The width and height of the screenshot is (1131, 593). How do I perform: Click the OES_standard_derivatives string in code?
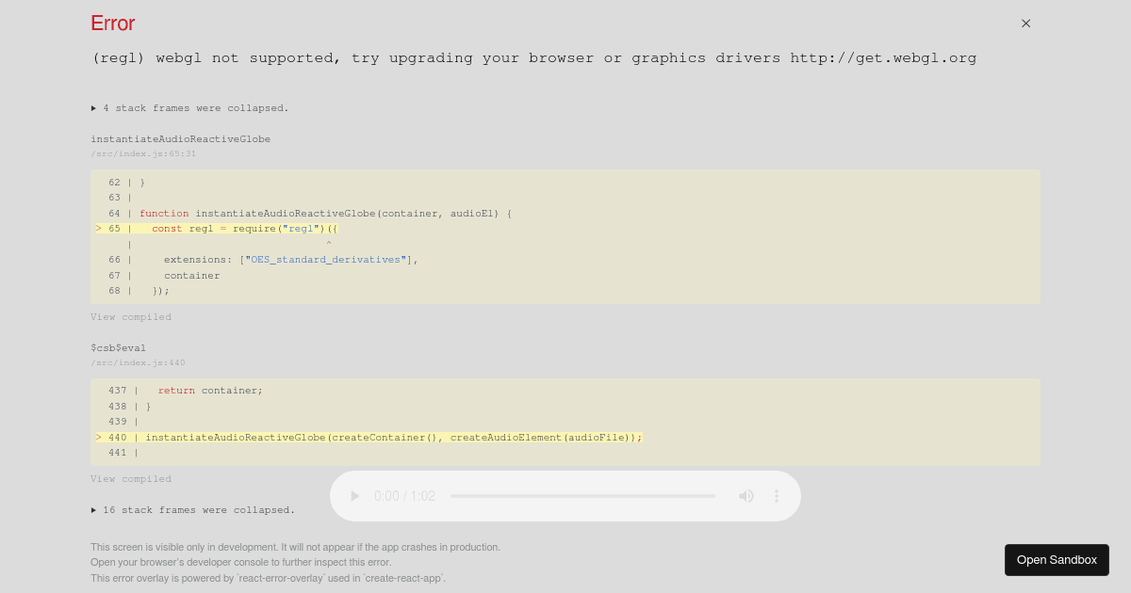(x=324, y=260)
